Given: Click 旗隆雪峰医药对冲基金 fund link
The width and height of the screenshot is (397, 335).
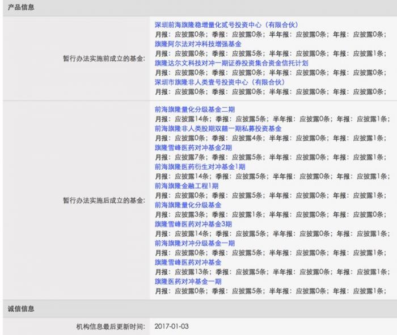Looking at the screenshot, I should click(188, 262).
